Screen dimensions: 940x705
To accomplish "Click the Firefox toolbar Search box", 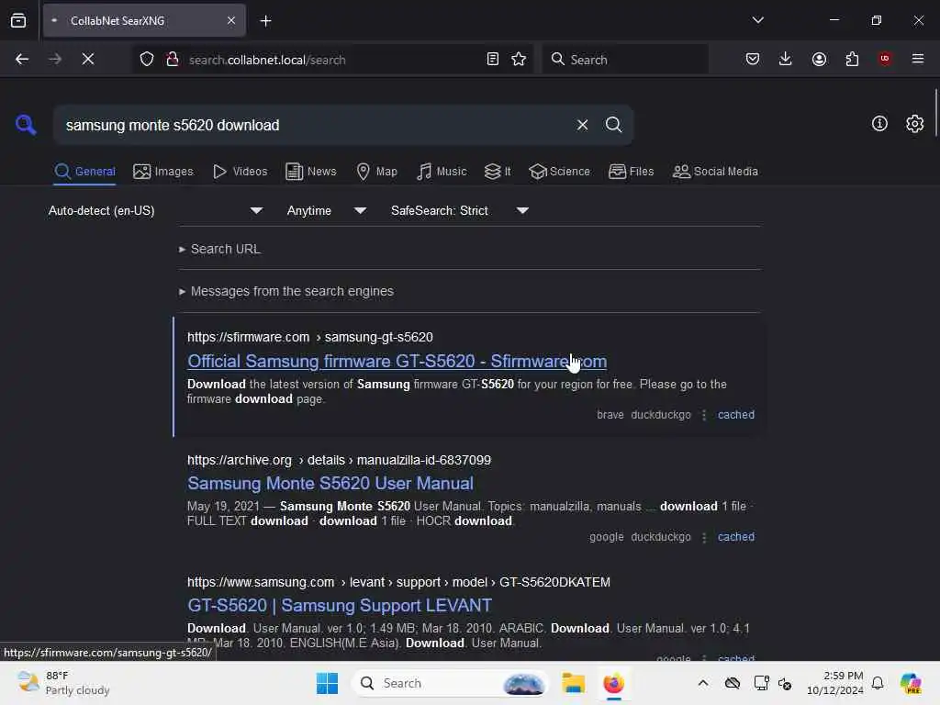I will [626, 60].
